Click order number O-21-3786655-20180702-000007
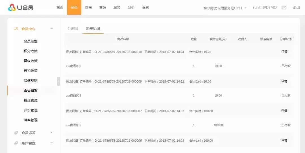 click(118, 111)
